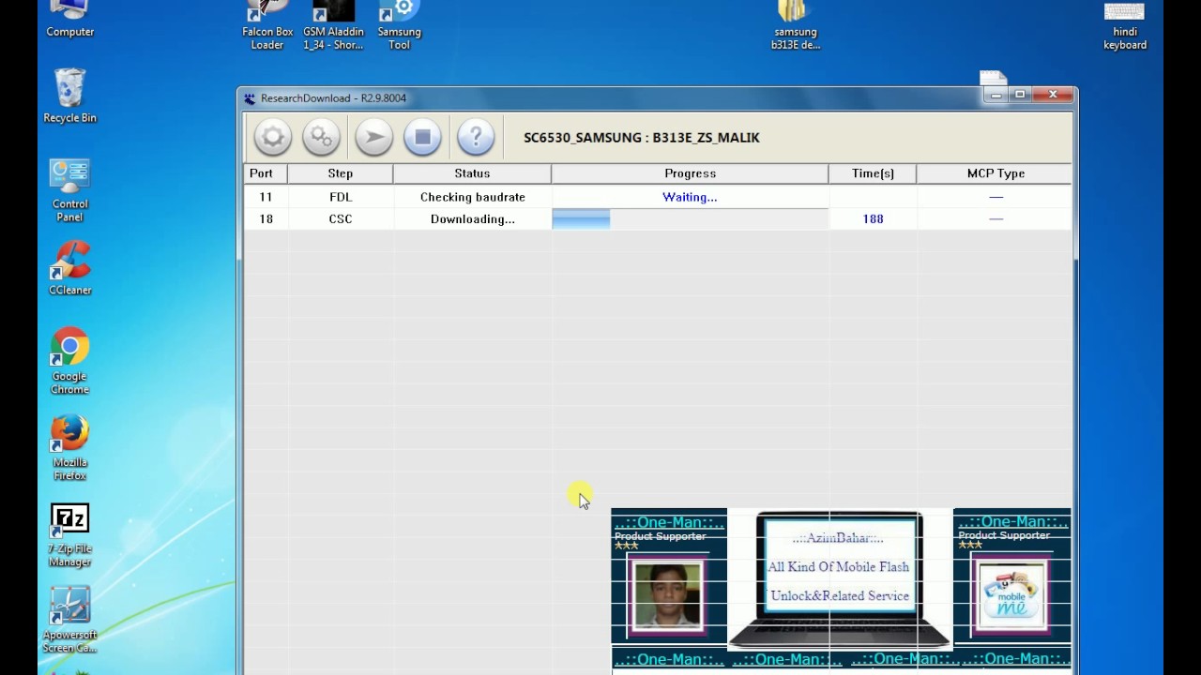Open Falcon Box Loader desktop shortcut

tap(267, 25)
